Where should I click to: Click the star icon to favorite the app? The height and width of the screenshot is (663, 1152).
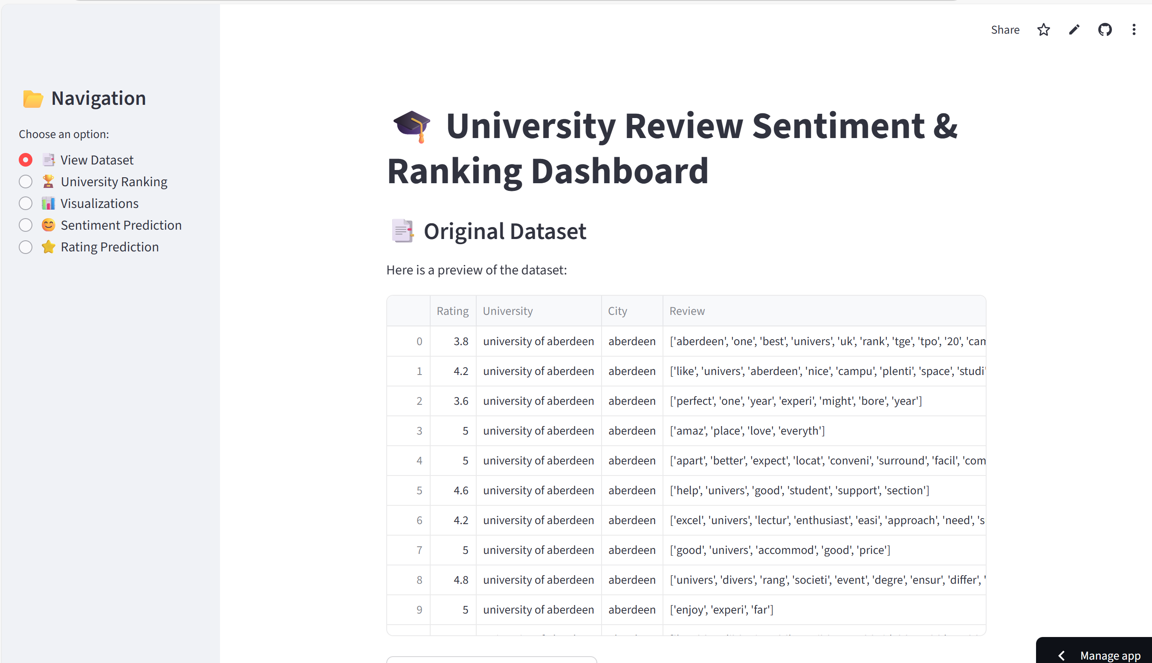[1044, 29]
